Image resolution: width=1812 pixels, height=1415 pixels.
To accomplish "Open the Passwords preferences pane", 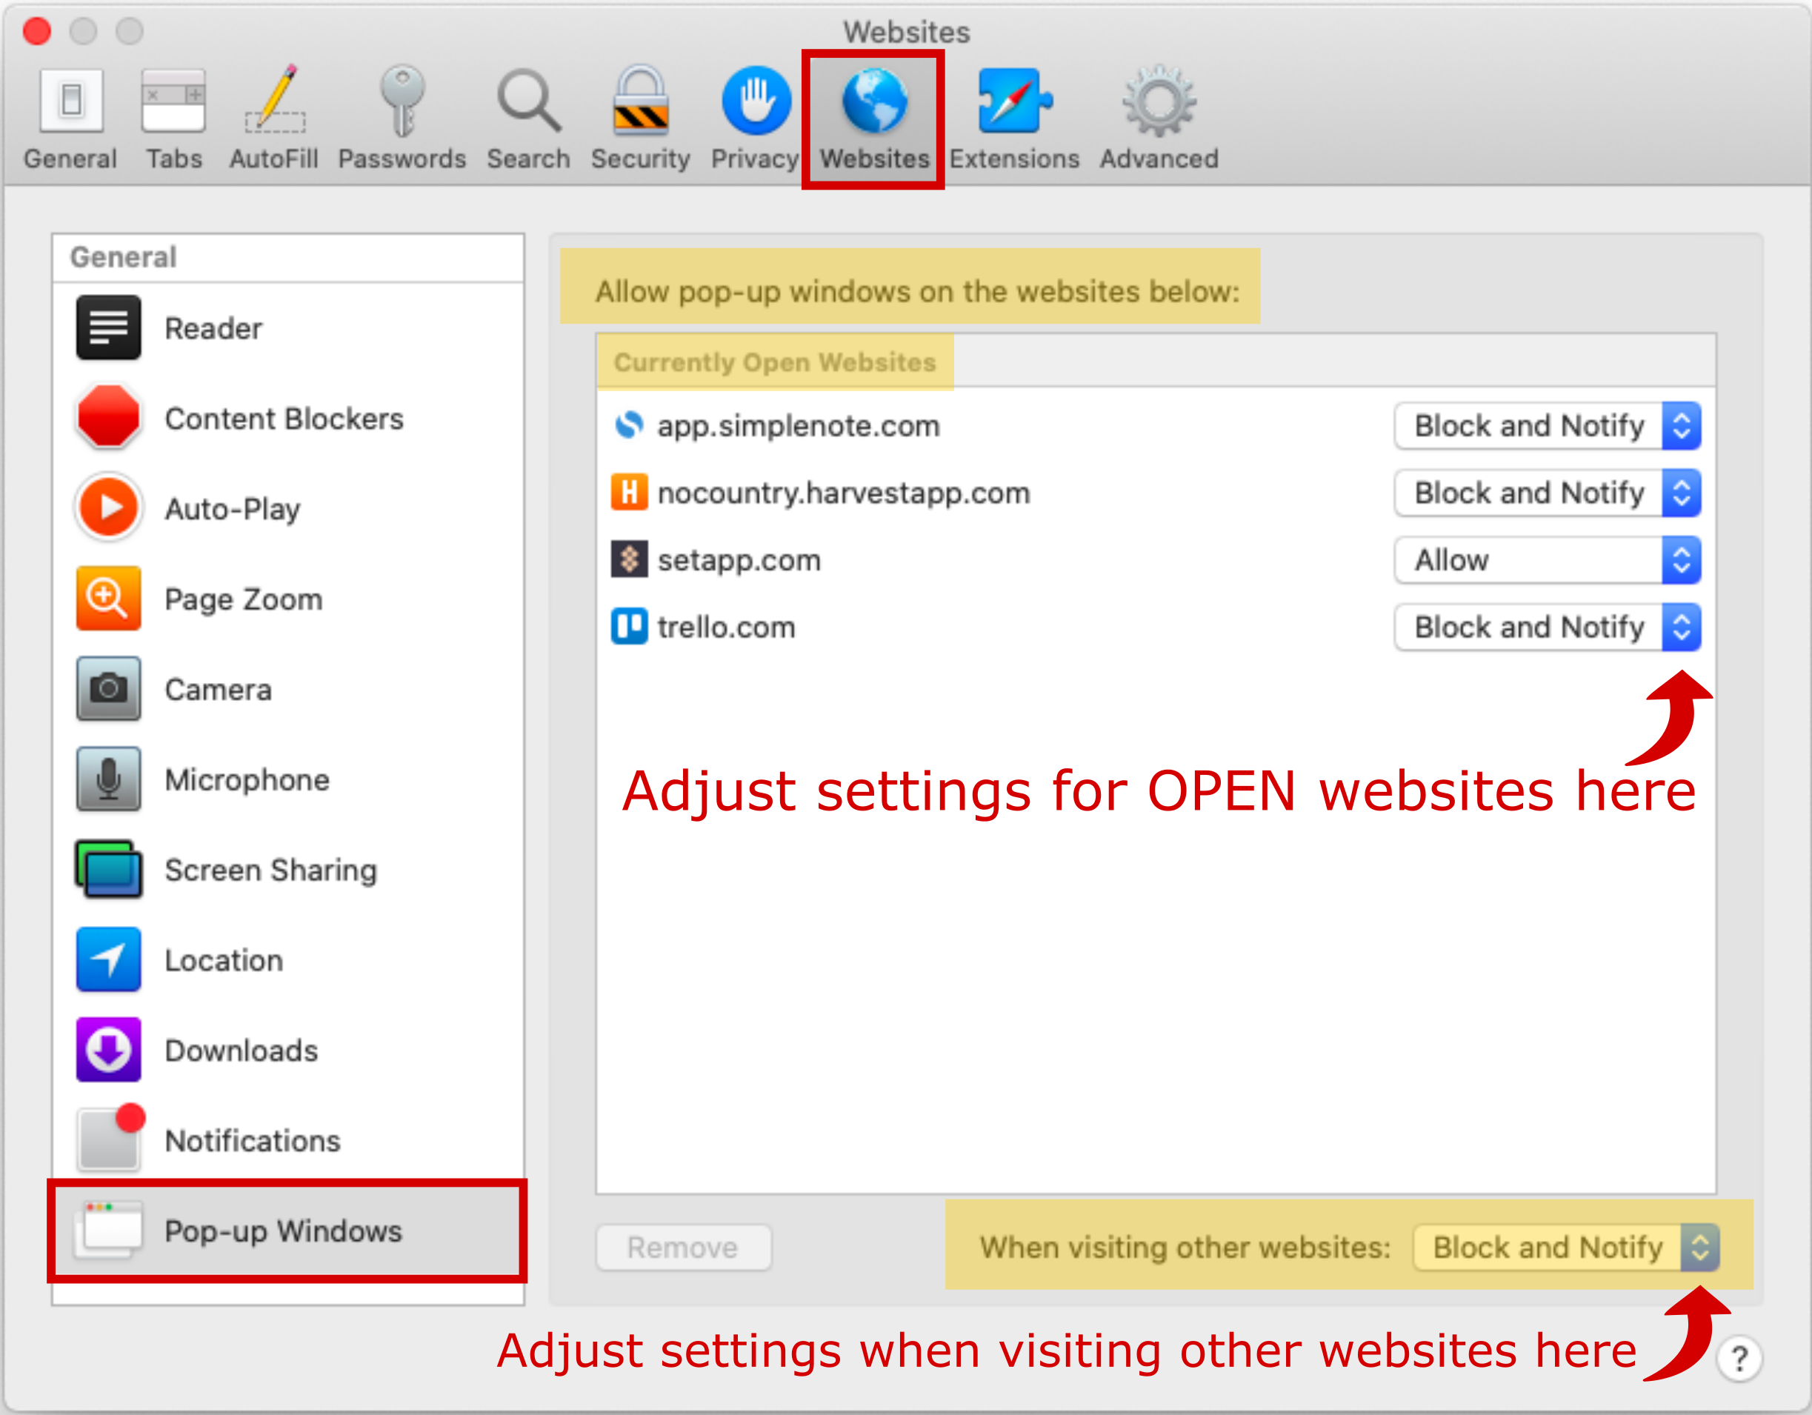I will coord(402,119).
